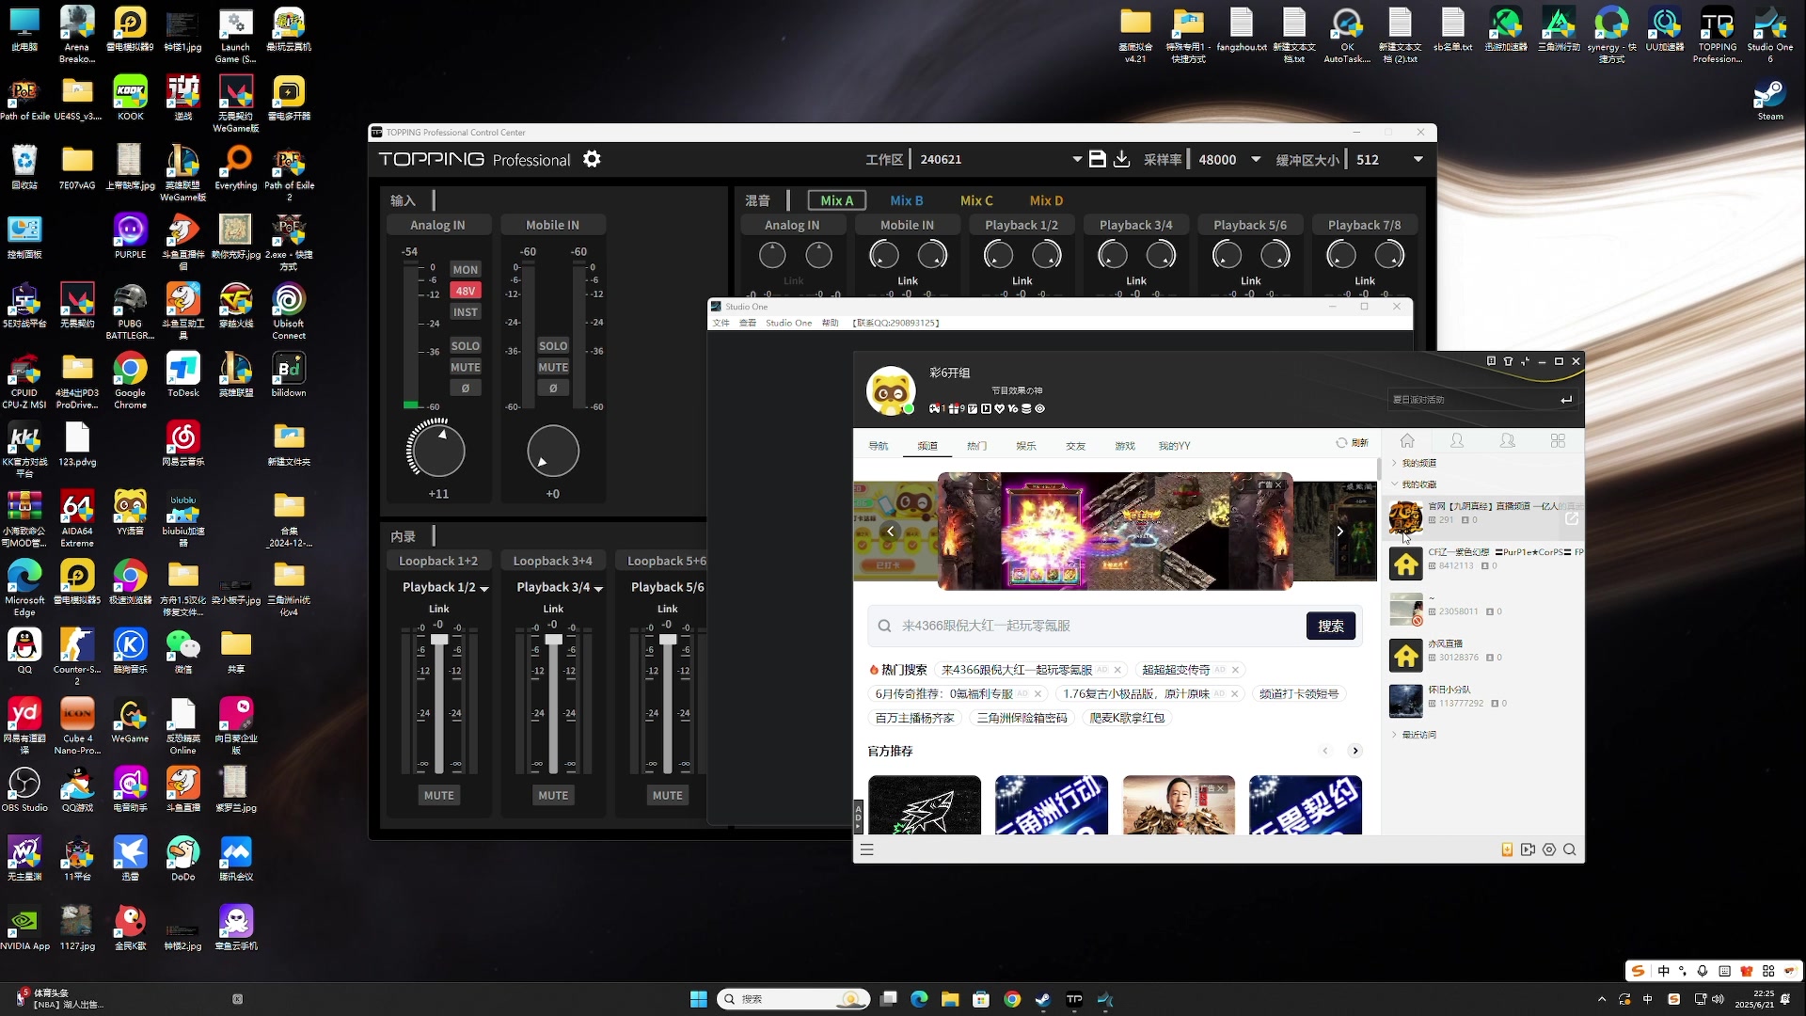Click the YY message notice icon in title bar
The height and width of the screenshot is (1016, 1806).
pos(1491,361)
